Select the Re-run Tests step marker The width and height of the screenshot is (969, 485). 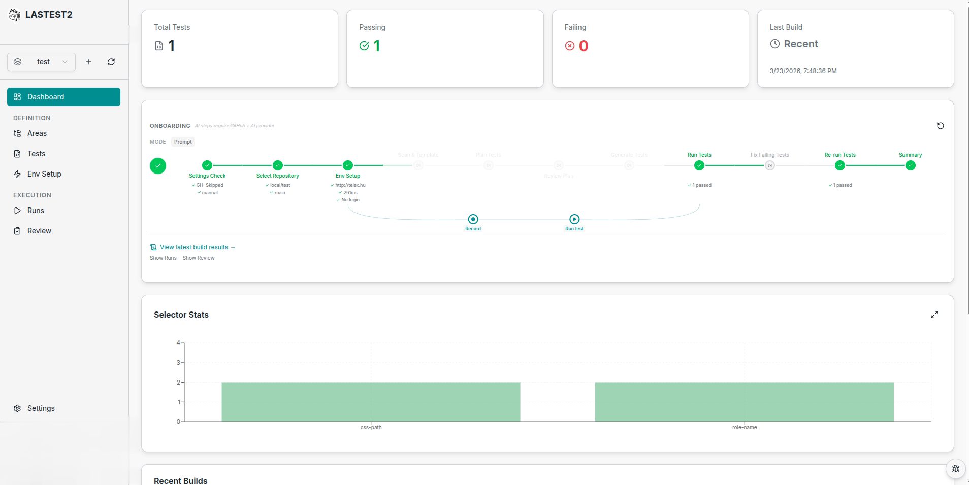[840, 165]
